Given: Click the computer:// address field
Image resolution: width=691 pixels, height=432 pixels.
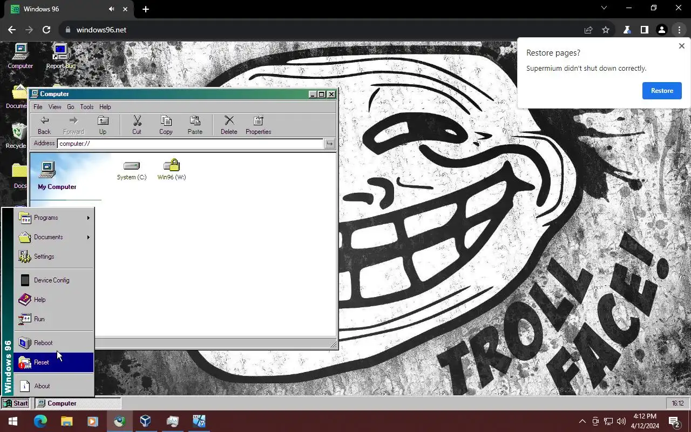Looking at the screenshot, I should coord(191,144).
